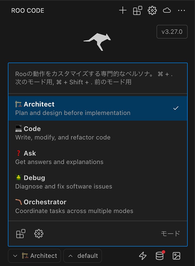195x266 pixels.
Task: Click the cloud icon in the header
Action: [167, 11]
